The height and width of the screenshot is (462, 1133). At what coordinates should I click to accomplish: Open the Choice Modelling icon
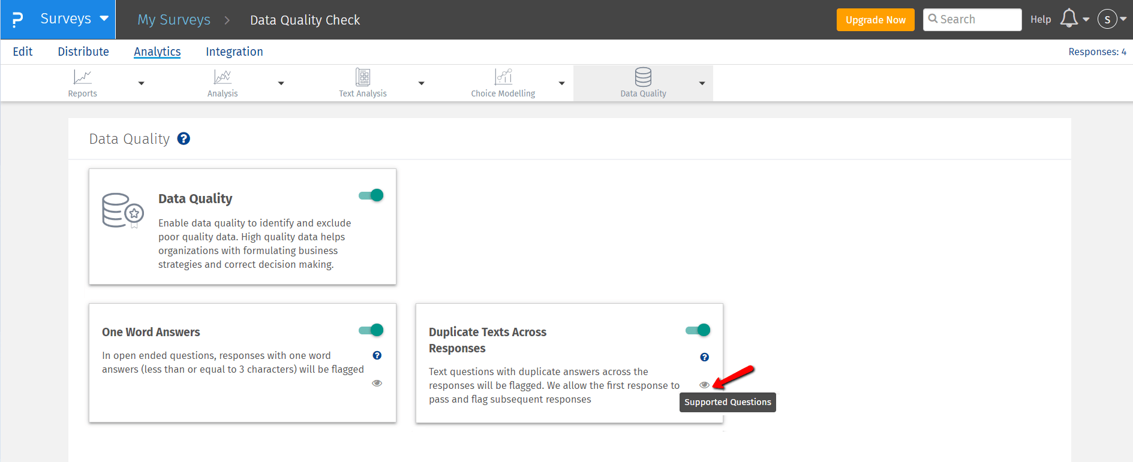[x=503, y=77]
